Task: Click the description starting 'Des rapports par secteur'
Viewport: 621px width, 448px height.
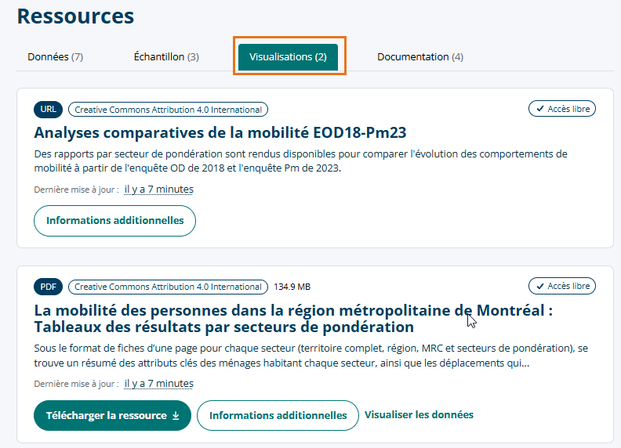Action: click(x=300, y=161)
